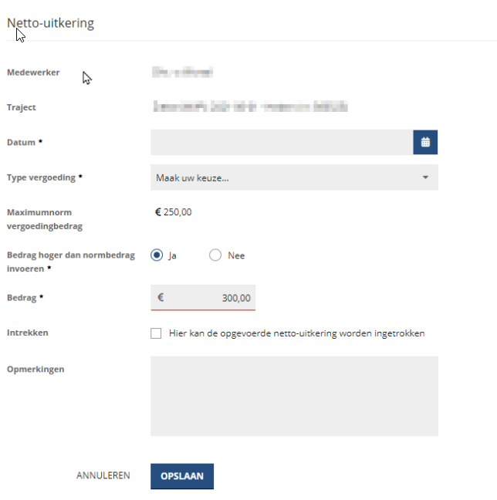This screenshot has width=497, height=500.
Task: Enable the Intrekken checkbox
Action: 156,333
